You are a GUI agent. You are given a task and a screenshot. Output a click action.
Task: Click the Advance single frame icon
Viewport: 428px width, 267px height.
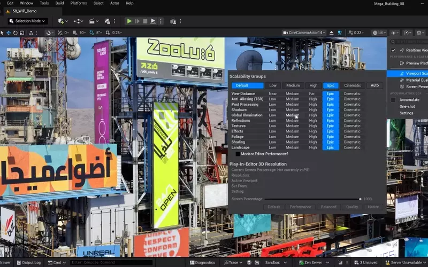(137, 21)
